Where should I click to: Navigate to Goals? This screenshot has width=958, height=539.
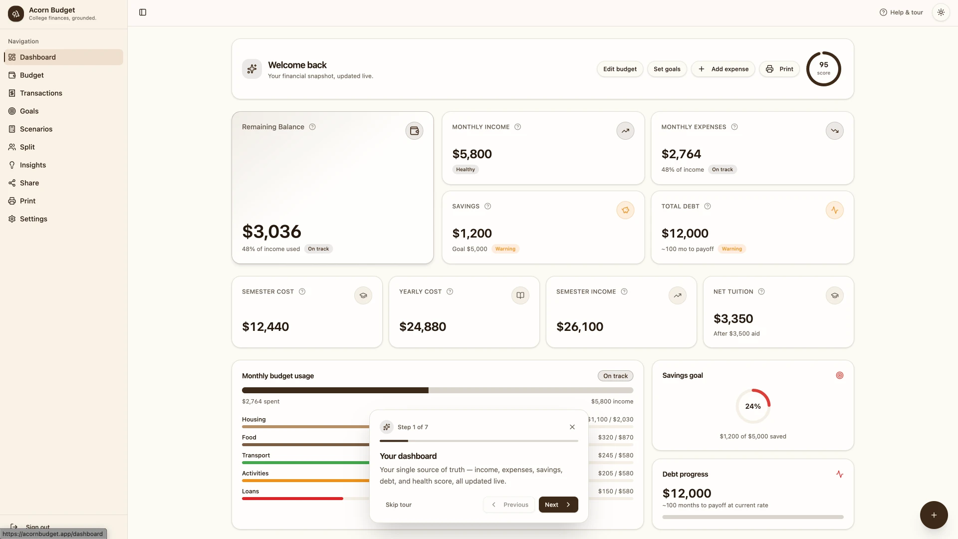coord(64,111)
